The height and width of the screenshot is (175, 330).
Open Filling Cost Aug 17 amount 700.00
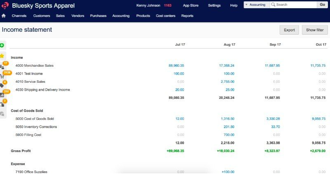point(229,135)
